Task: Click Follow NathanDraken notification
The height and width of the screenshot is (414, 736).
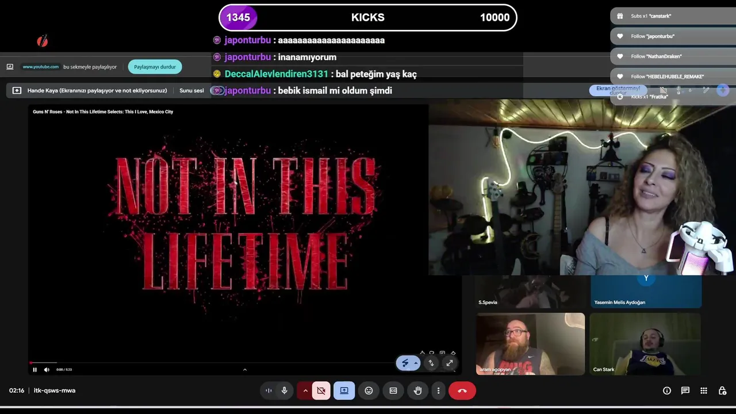Action: 673,56
